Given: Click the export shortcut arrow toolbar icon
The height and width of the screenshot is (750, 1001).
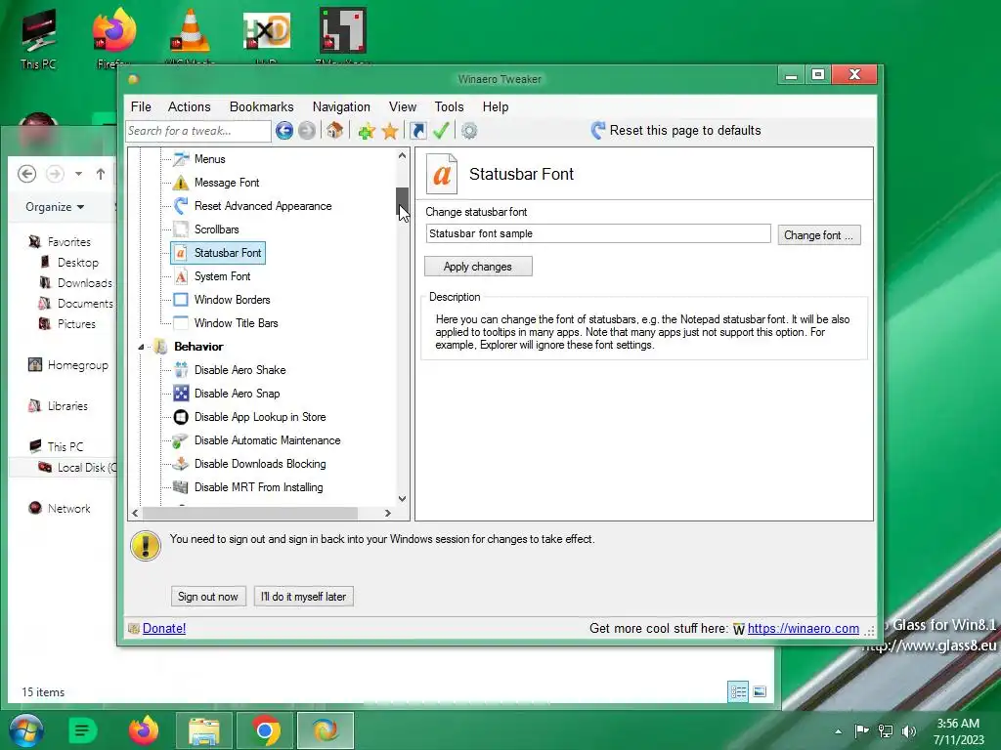Looking at the screenshot, I should point(418,131).
